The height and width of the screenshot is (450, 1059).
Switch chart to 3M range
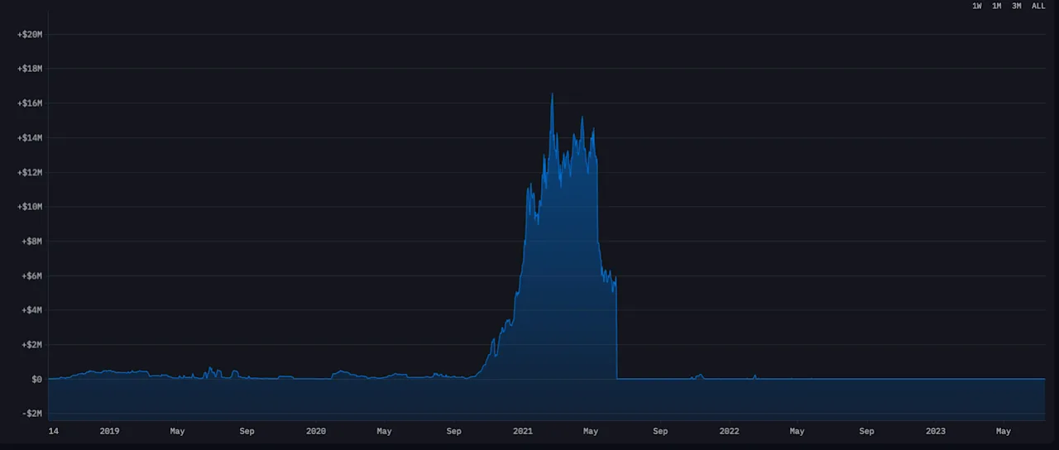pos(1017,6)
